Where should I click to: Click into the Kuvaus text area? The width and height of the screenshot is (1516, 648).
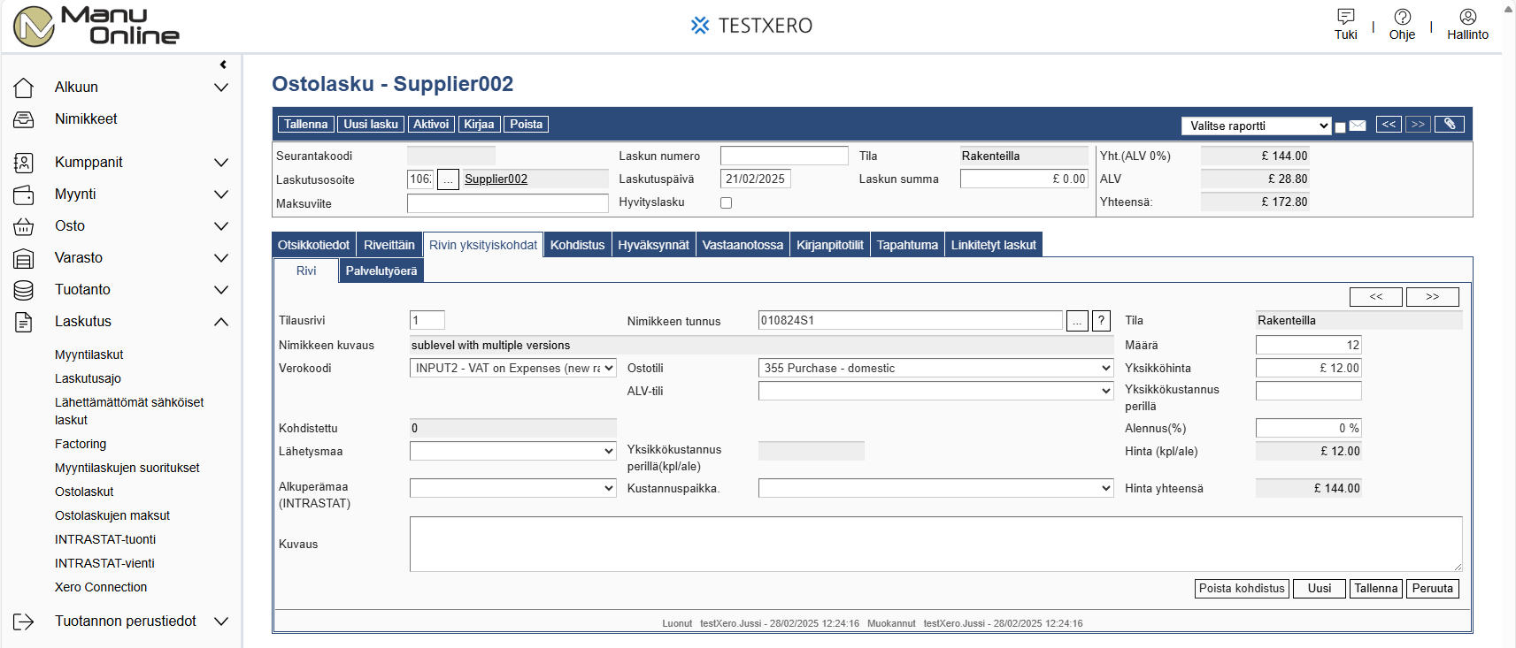click(935, 544)
